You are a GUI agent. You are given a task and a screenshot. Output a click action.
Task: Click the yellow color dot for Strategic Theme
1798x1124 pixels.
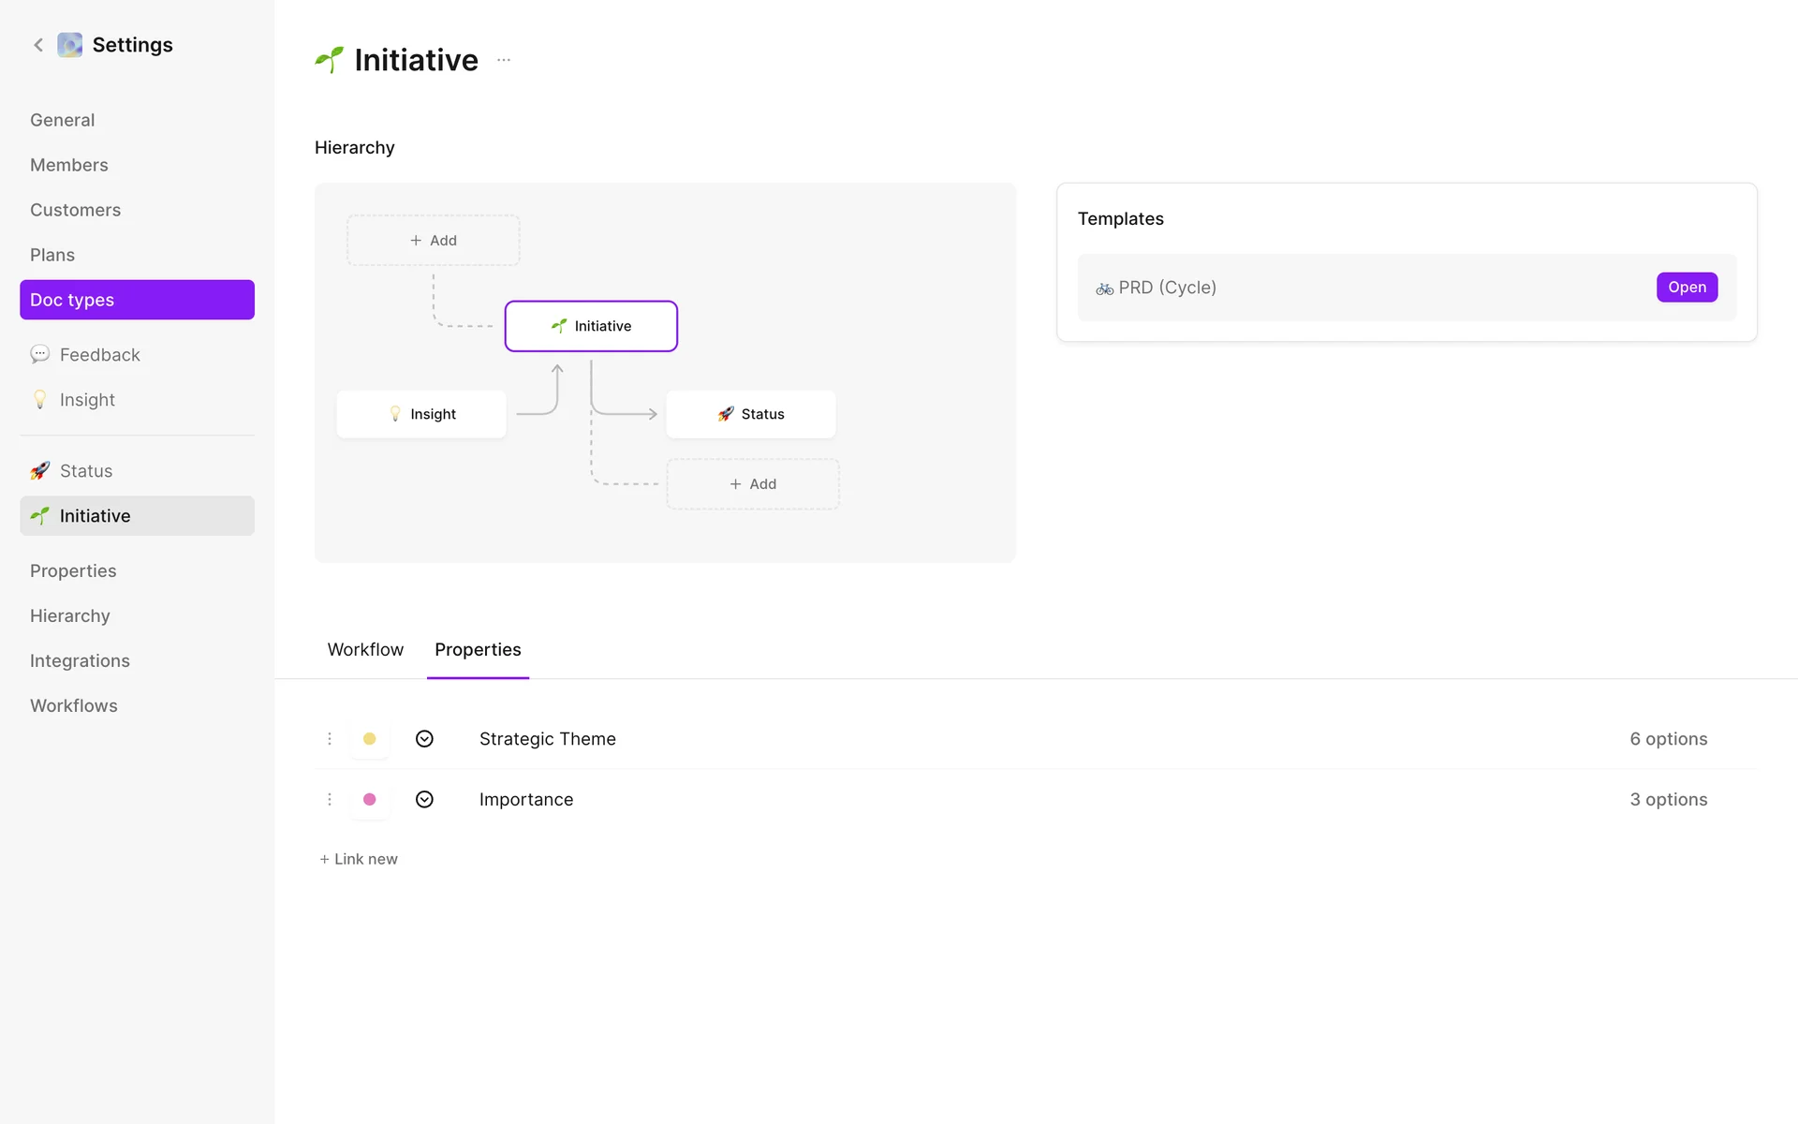pyautogui.click(x=370, y=739)
